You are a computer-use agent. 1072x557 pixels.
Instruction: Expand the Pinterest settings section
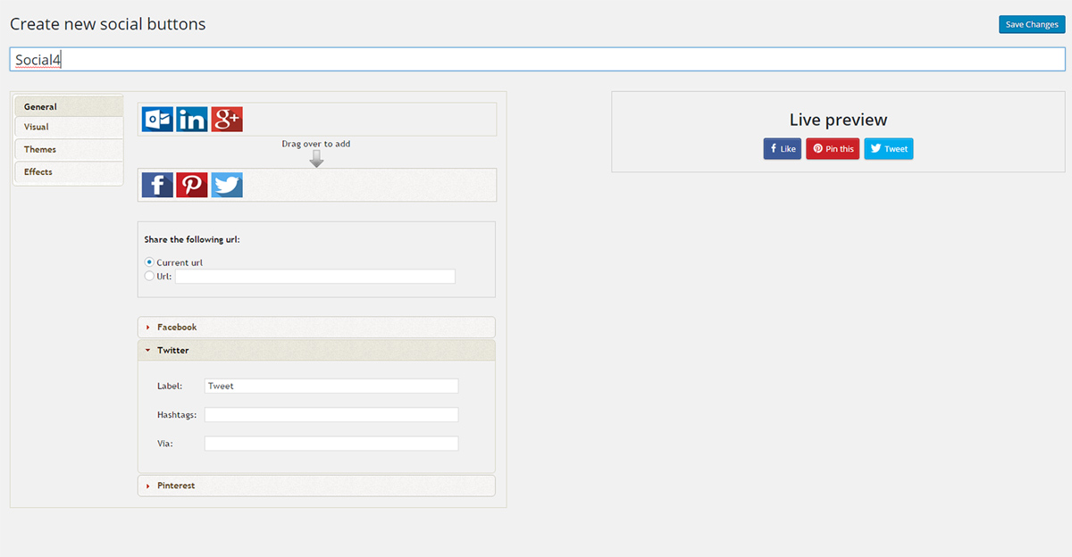pyautogui.click(x=316, y=486)
